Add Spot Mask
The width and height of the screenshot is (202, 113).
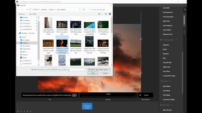click(x=167, y=86)
